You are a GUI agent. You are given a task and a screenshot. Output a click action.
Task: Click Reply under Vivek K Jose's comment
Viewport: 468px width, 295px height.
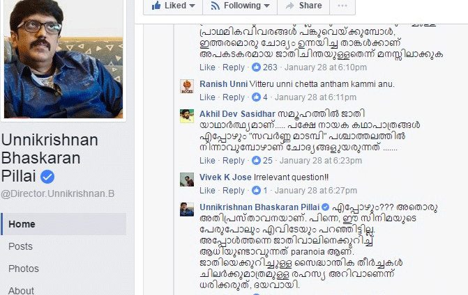click(x=234, y=191)
